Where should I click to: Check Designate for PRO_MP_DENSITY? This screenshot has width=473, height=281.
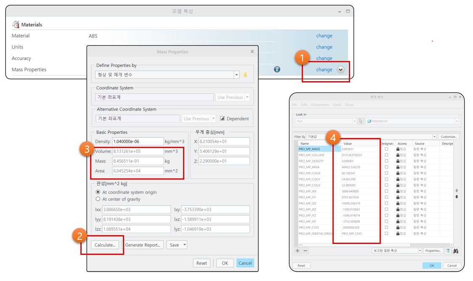point(386,161)
